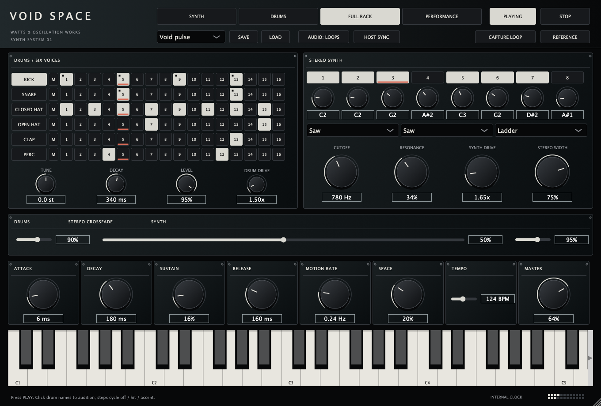Click the keyboard scroll-right arrow
Image resolution: width=601 pixels, height=406 pixels.
[x=590, y=358]
